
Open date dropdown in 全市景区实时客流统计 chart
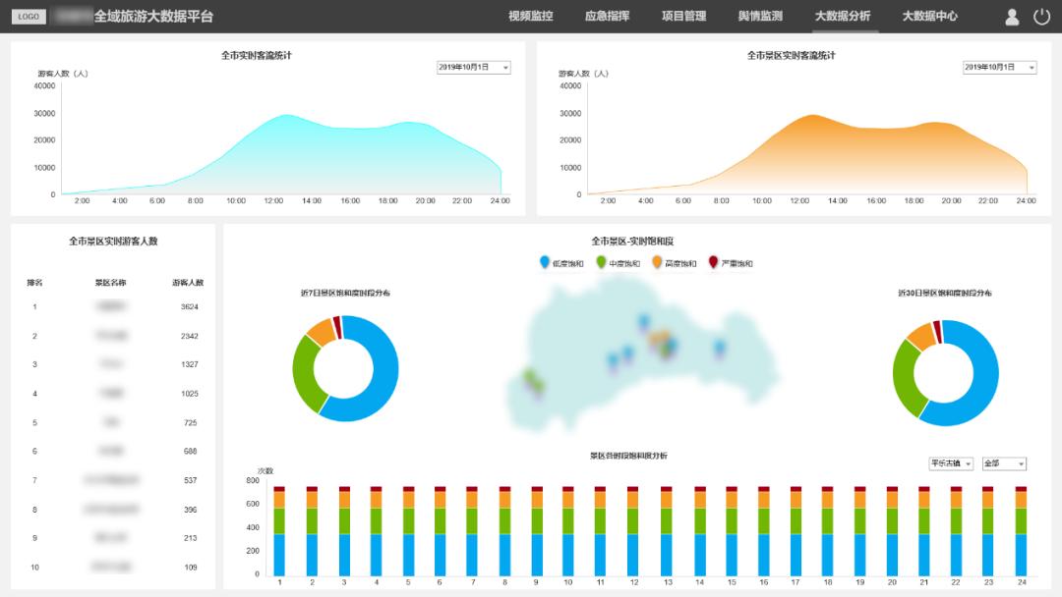click(x=1000, y=68)
